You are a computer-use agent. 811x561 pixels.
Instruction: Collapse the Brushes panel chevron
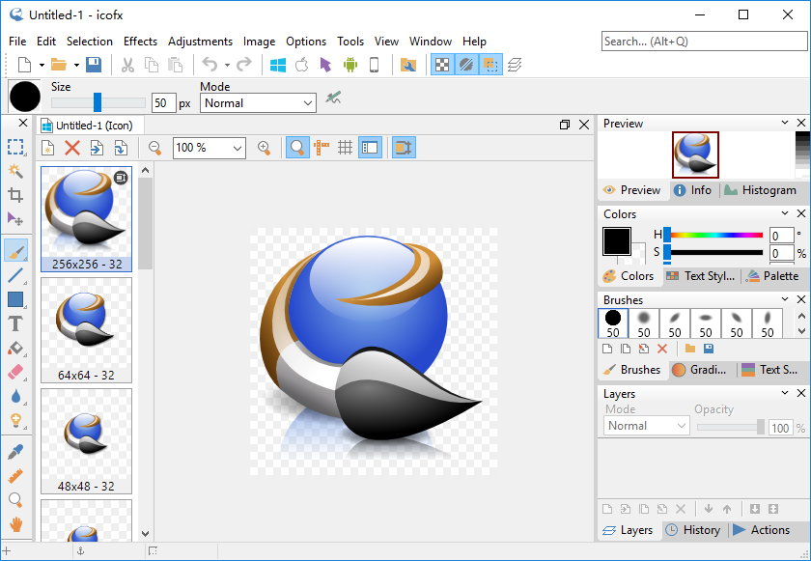tap(785, 299)
